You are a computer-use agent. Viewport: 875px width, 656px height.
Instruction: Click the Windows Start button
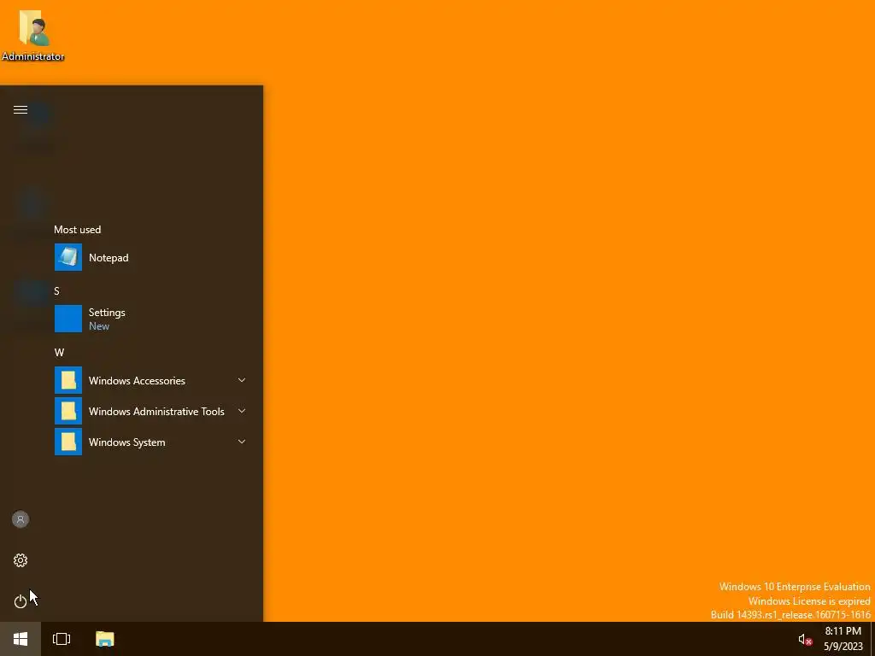pyautogui.click(x=21, y=639)
